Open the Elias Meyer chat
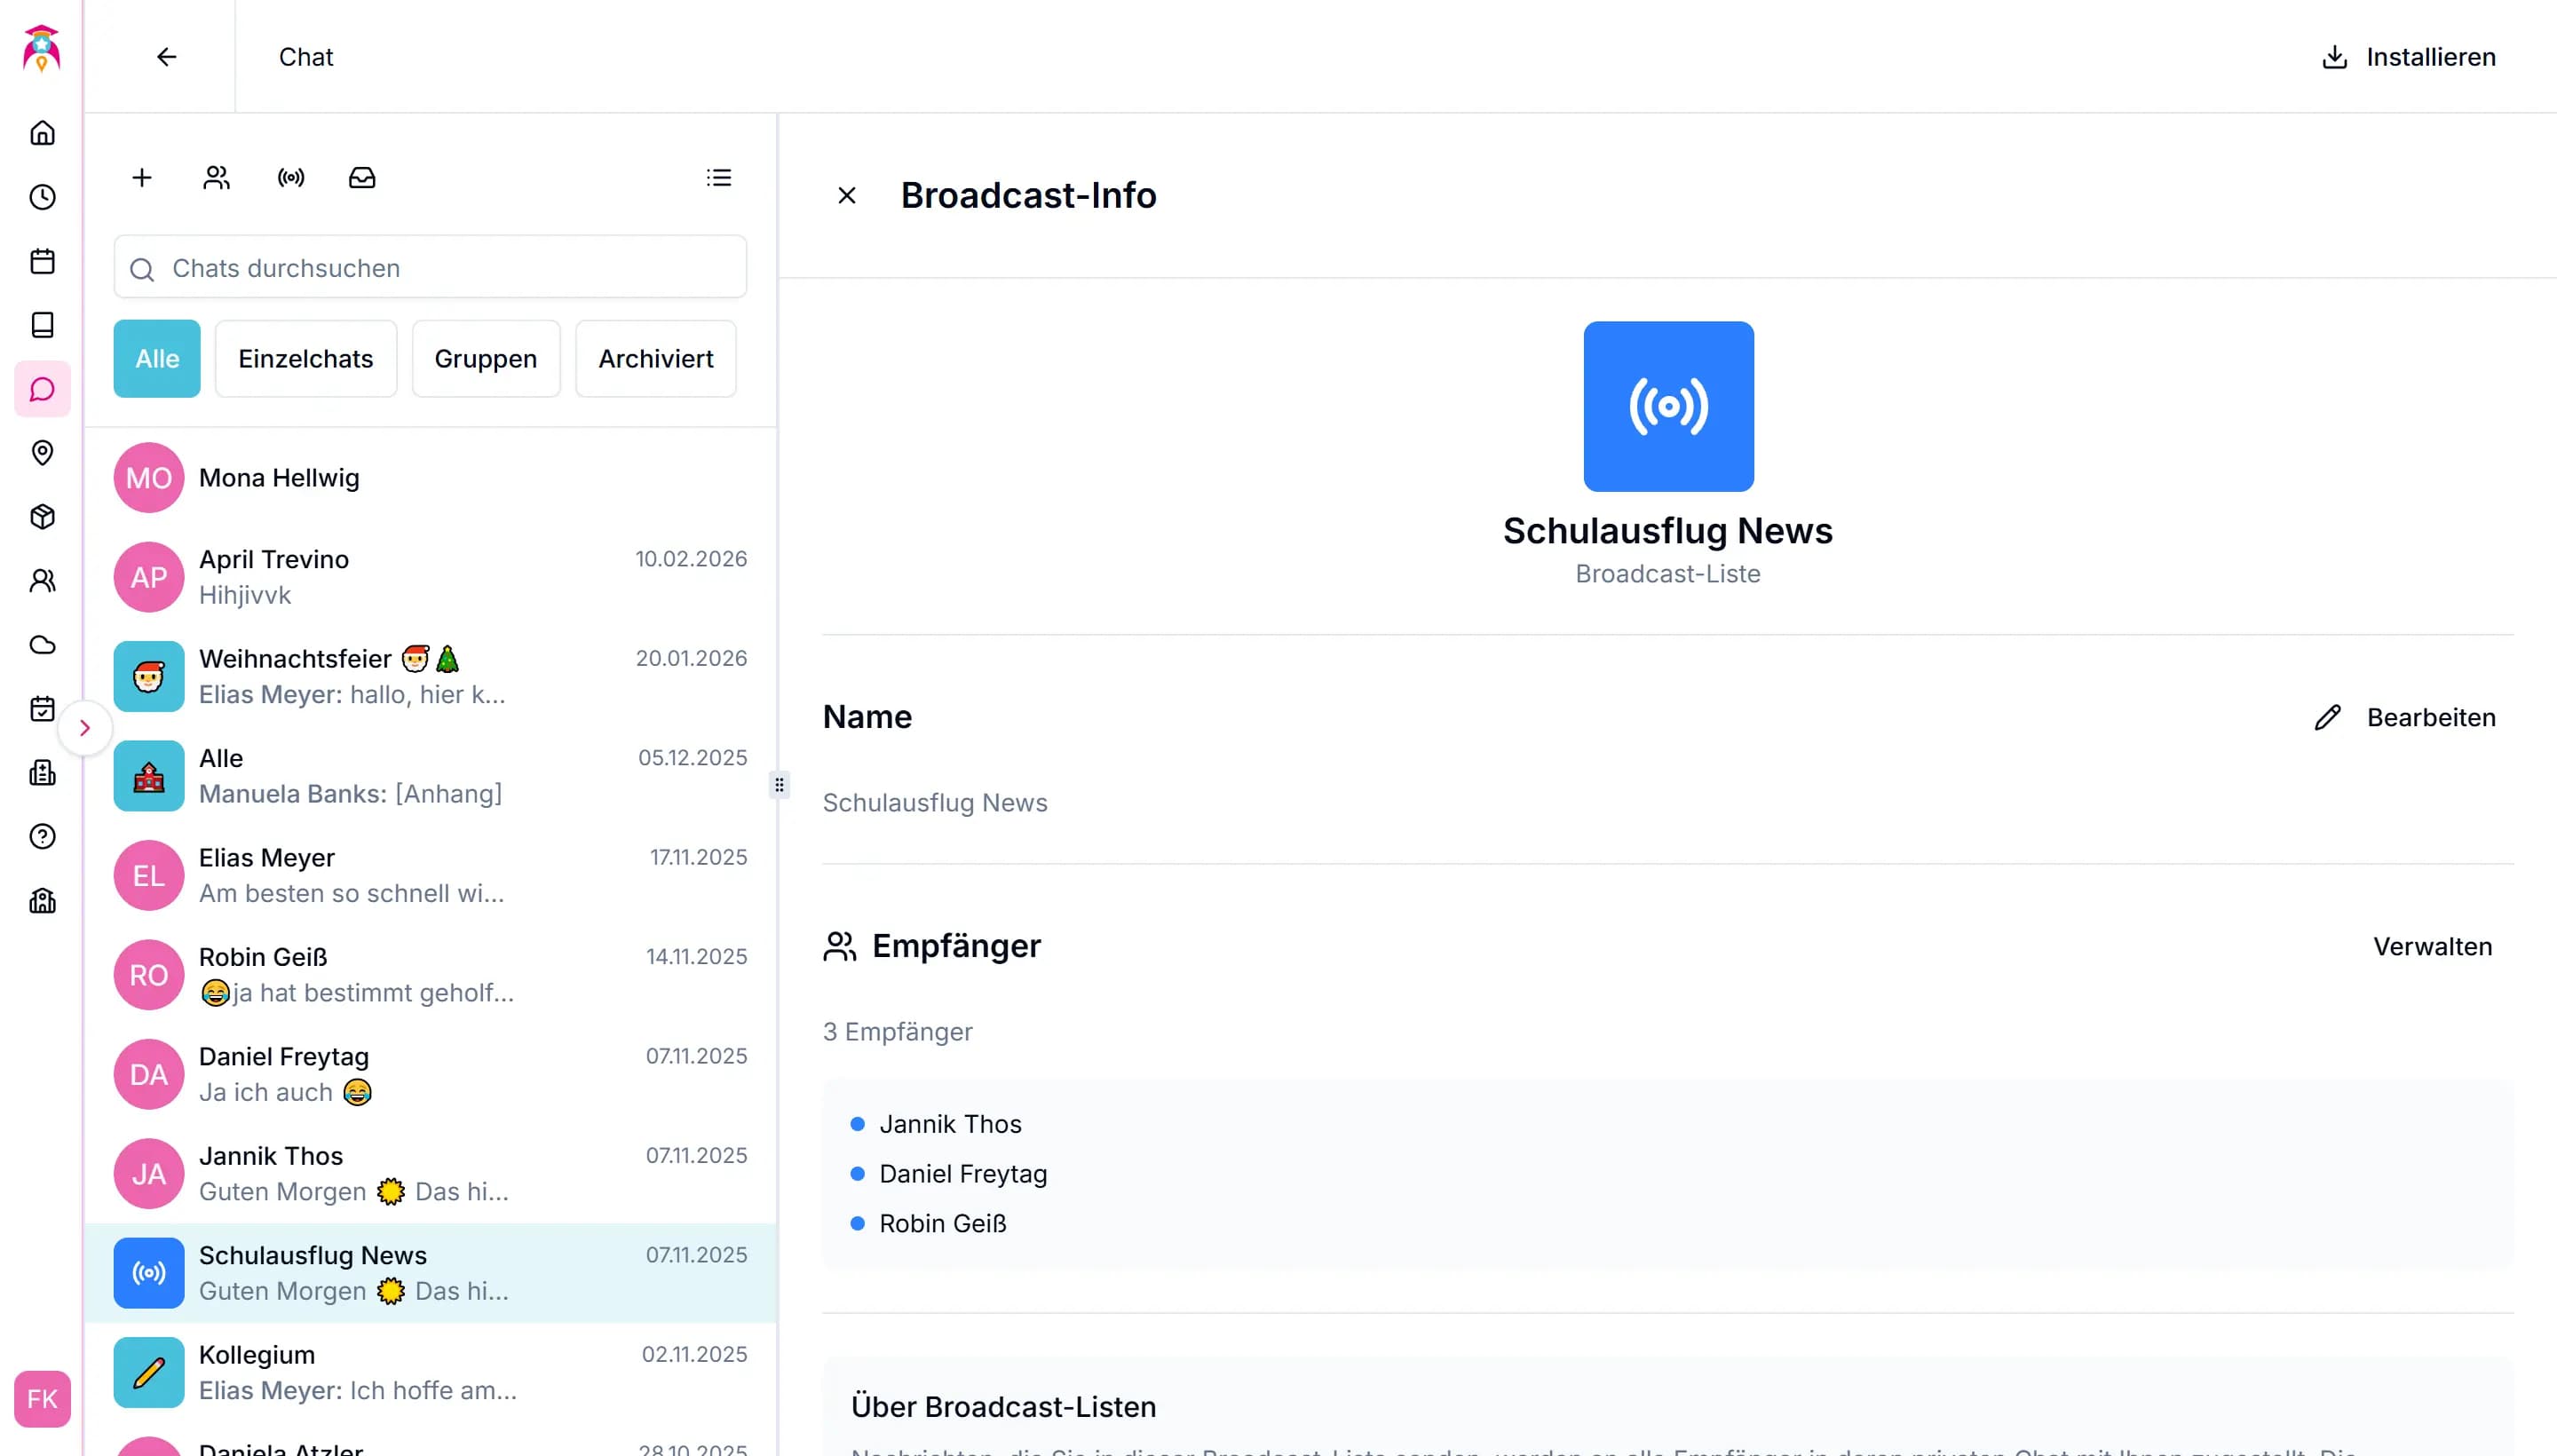 point(430,875)
